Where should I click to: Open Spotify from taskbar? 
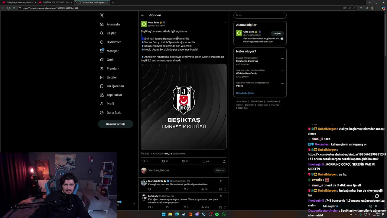[x=217, y=214]
